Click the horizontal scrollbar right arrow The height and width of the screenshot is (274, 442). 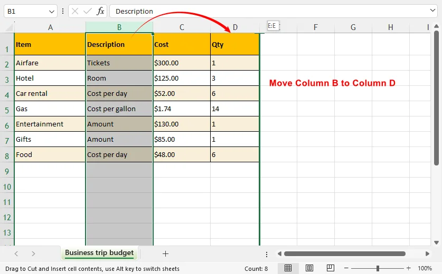pos(427,254)
